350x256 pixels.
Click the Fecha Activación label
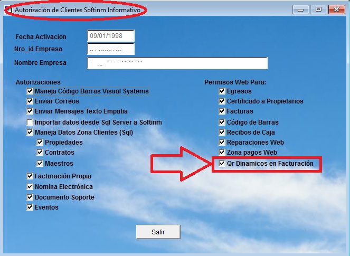pos(41,36)
